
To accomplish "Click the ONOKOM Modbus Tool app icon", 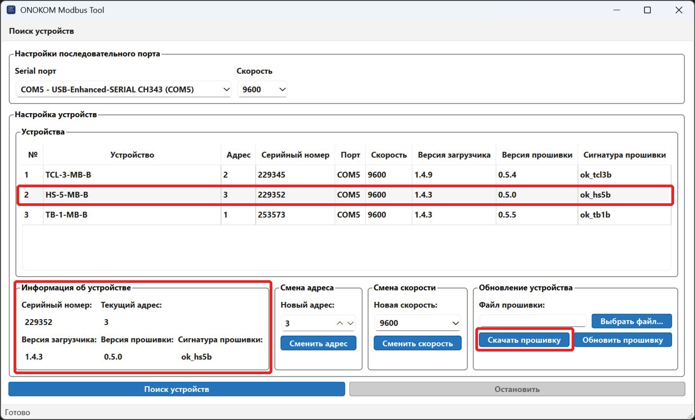I will tap(11, 10).
